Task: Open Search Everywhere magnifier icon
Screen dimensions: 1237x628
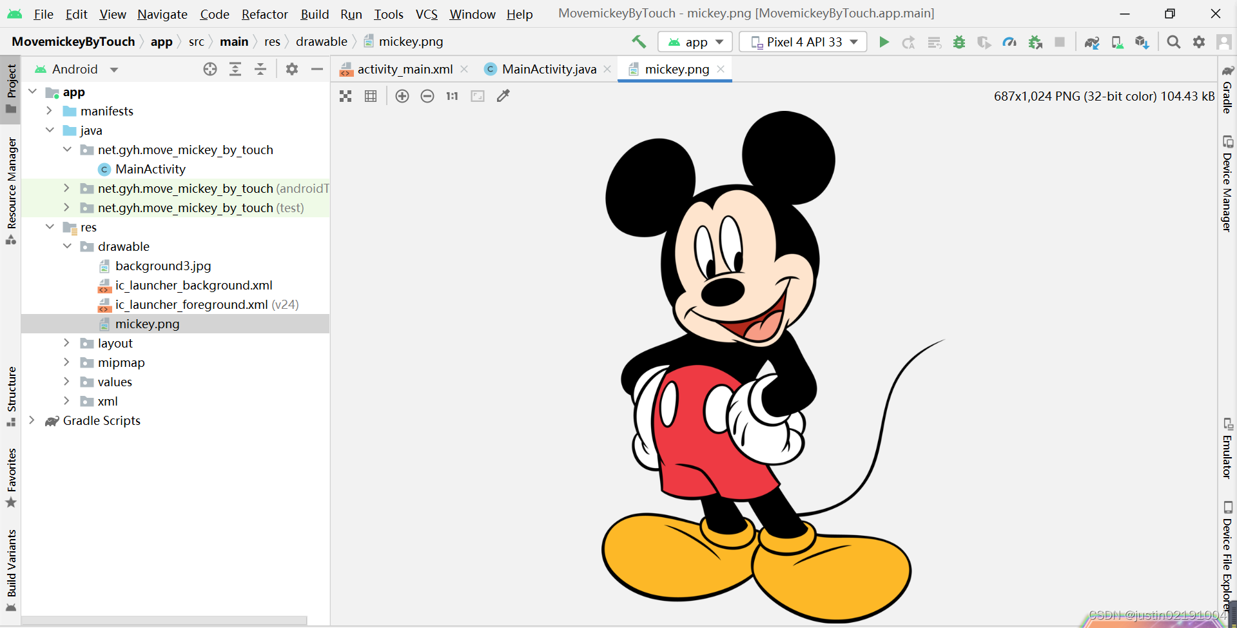Action: (1174, 42)
